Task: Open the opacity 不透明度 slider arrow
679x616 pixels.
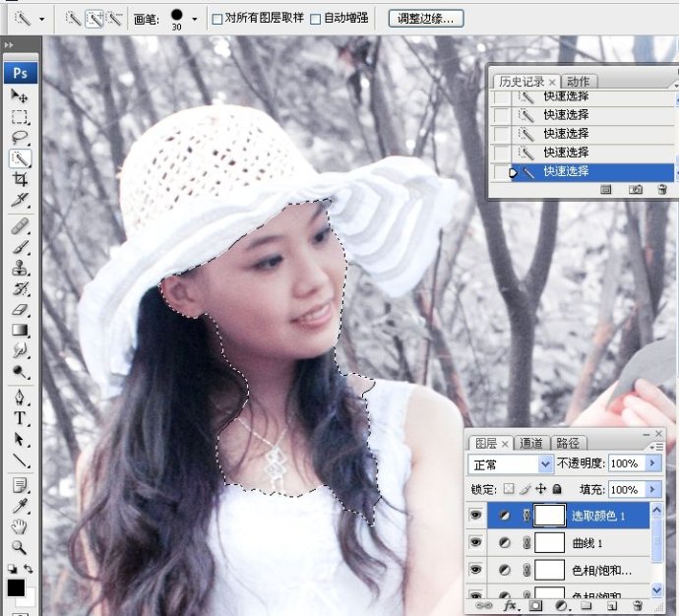Action: tap(653, 463)
